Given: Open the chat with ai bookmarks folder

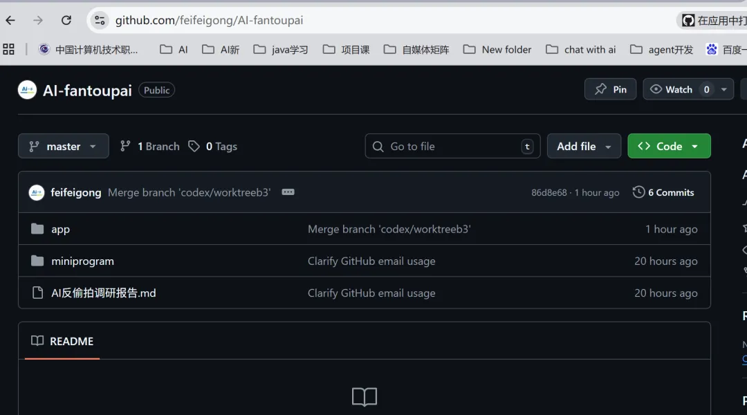Looking at the screenshot, I should click(581, 49).
